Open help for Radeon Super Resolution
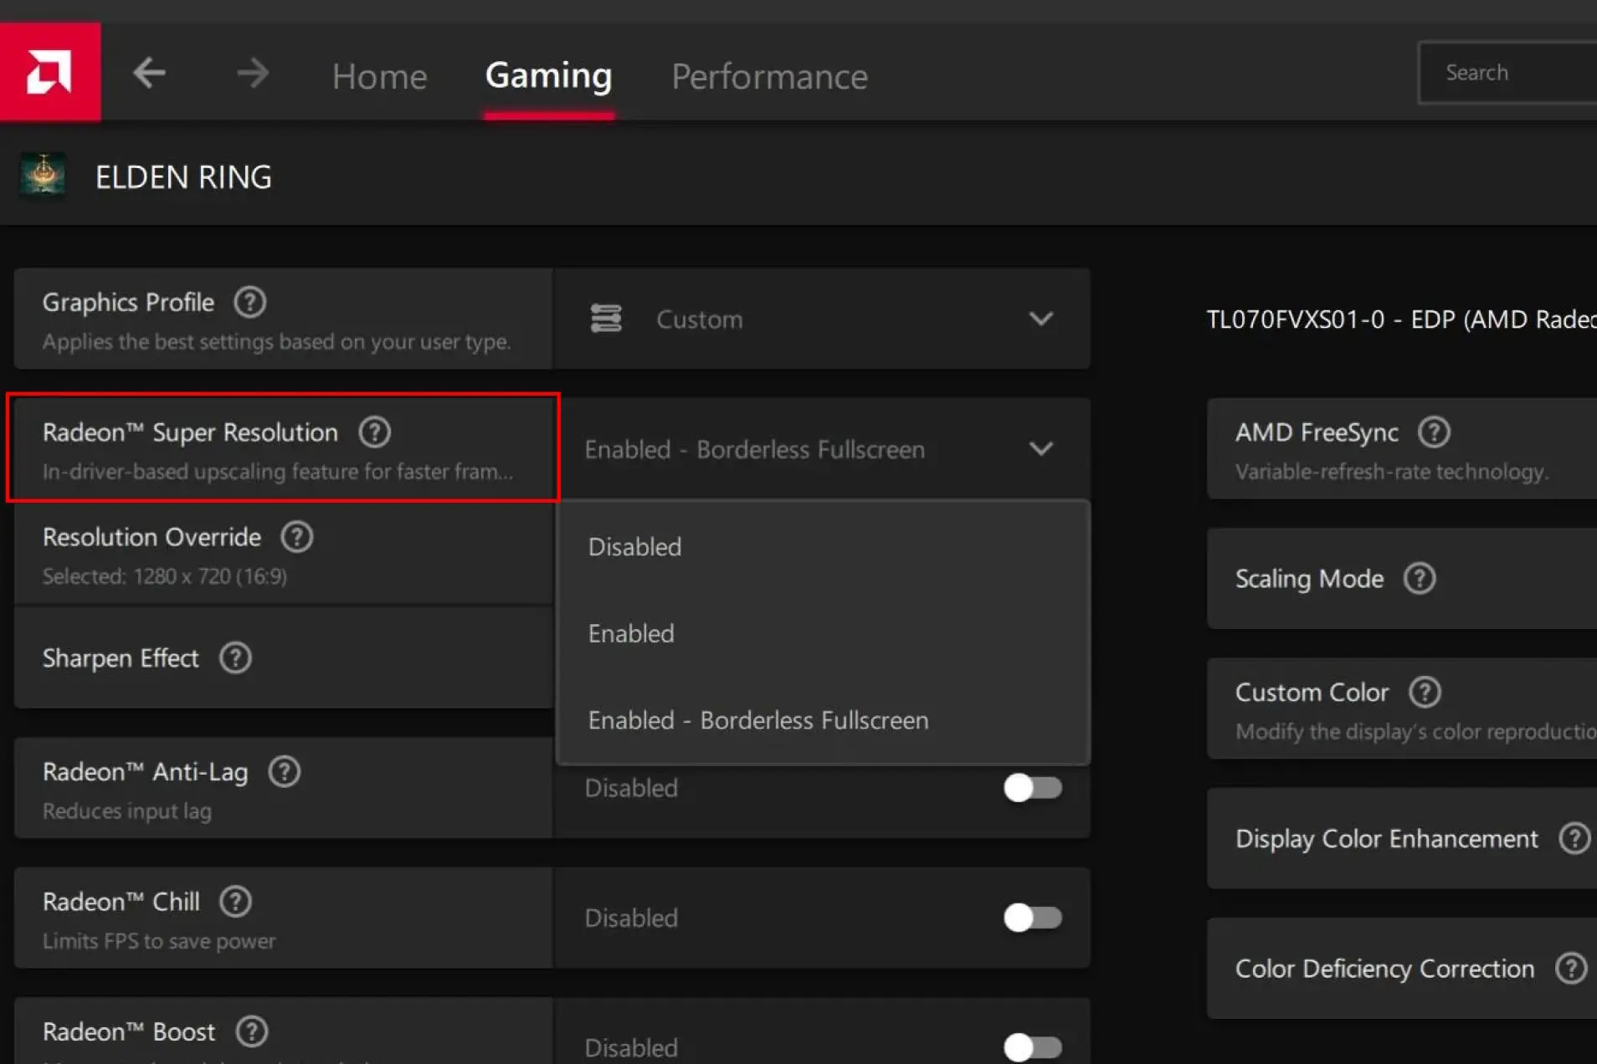 point(374,432)
